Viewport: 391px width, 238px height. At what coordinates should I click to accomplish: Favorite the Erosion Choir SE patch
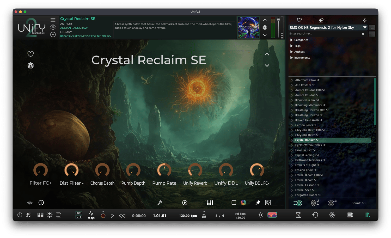click(x=291, y=170)
